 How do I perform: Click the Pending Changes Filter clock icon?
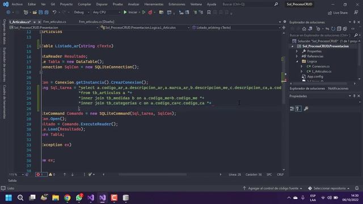tap(318, 29)
